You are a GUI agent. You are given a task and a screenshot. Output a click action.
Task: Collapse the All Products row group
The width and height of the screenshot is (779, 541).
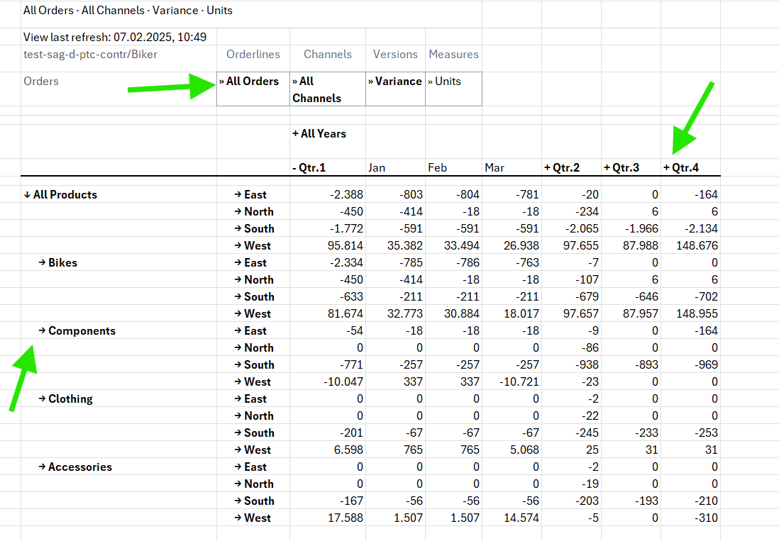coord(60,195)
